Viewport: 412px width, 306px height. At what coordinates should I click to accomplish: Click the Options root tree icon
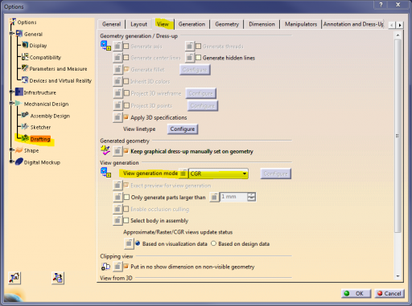pyautogui.click(x=13, y=22)
